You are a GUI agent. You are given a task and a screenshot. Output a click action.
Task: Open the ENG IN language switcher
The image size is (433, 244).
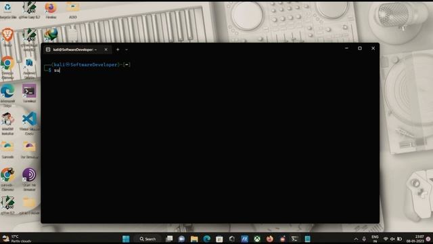tap(375, 239)
